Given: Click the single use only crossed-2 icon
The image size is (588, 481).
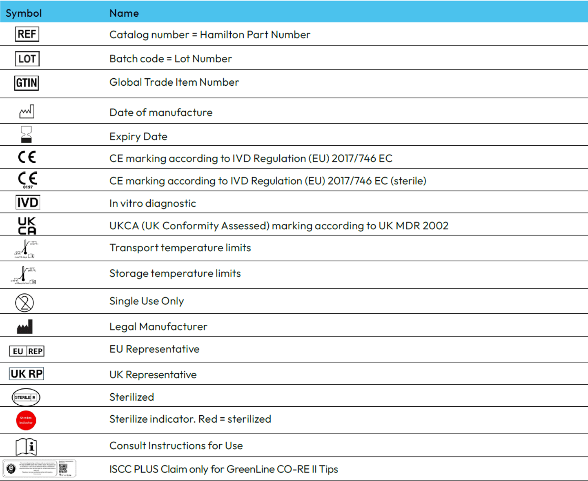Looking at the screenshot, I should click(x=24, y=303).
